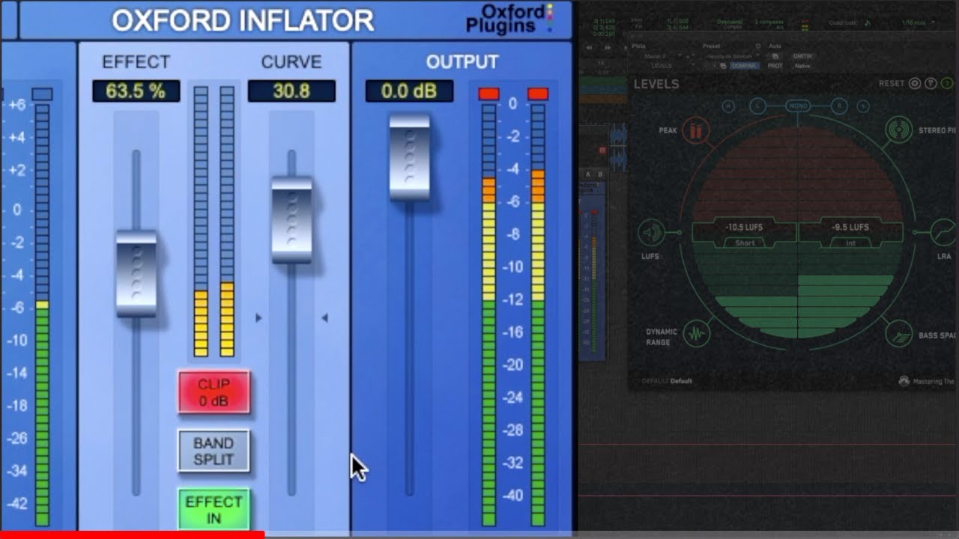Click the EFFECT value field 63.5 %
The width and height of the screenshot is (959, 539).
[136, 91]
